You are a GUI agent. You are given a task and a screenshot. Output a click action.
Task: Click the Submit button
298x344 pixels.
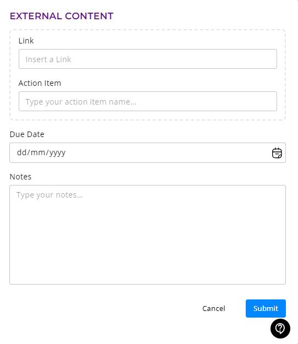click(266, 308)
